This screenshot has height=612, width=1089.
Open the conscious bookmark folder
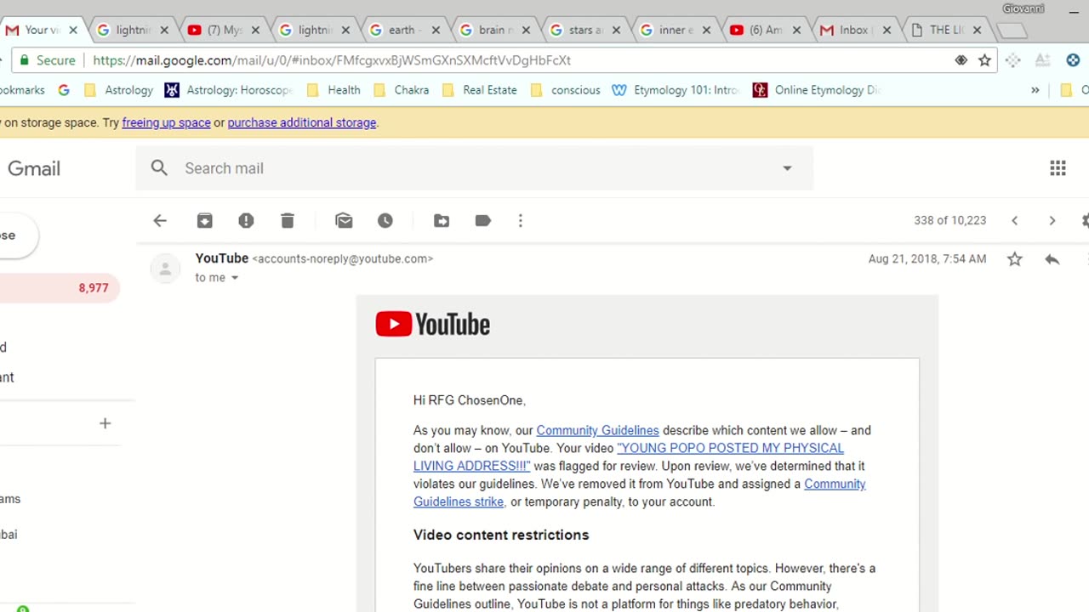click(x=566, y=90)
